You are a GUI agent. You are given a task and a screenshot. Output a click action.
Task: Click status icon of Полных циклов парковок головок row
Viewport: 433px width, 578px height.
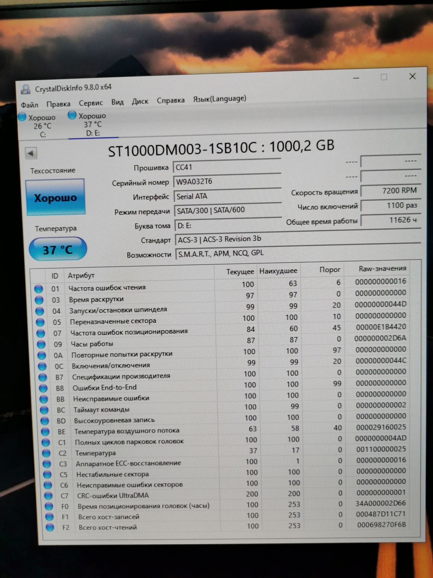[46, 442]
